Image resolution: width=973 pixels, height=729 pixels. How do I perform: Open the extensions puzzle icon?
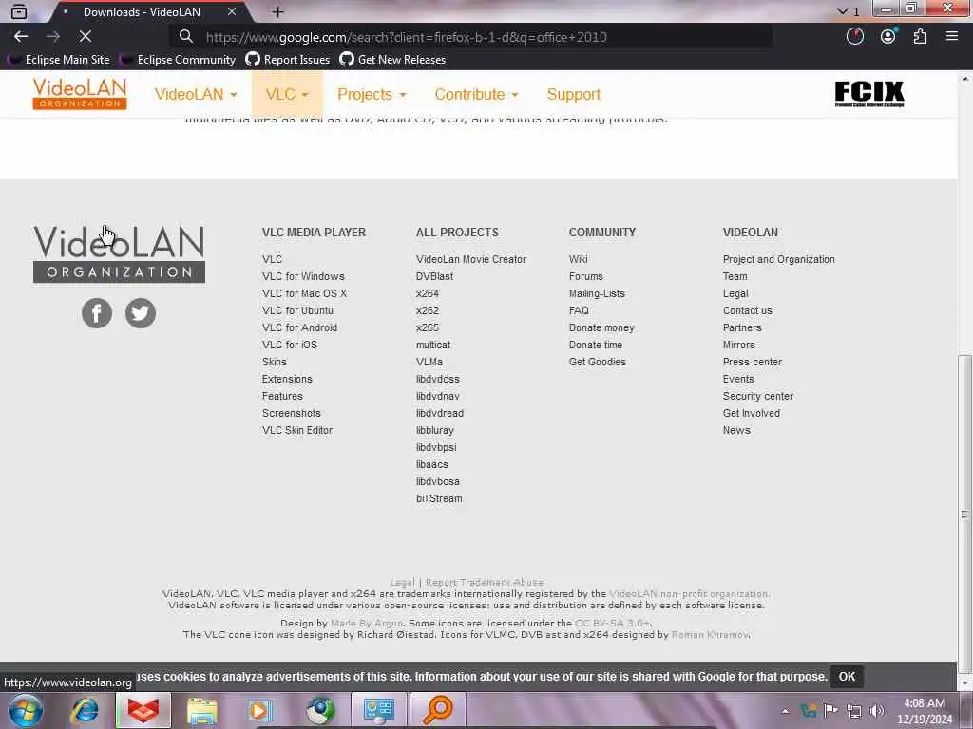click(x=920, y=37)
